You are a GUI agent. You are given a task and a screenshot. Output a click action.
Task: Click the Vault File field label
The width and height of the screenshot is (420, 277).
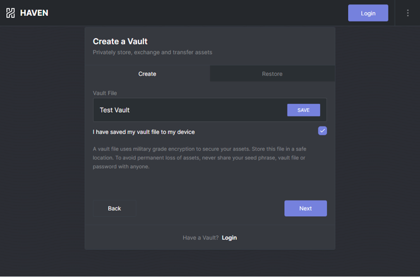105,93
